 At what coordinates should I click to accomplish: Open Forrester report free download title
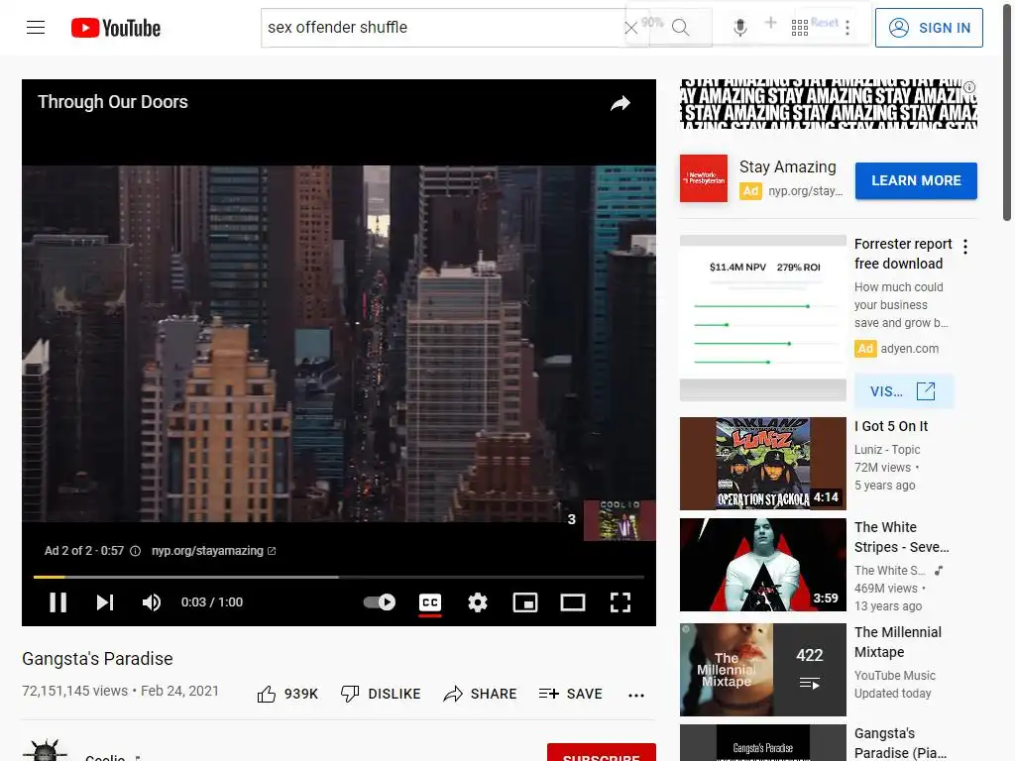click(x=903, y=254)
